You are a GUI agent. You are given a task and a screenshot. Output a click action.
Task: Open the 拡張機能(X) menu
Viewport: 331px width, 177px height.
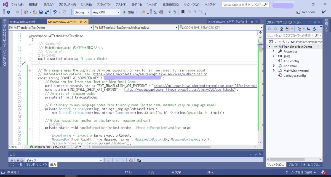point(170,5)
